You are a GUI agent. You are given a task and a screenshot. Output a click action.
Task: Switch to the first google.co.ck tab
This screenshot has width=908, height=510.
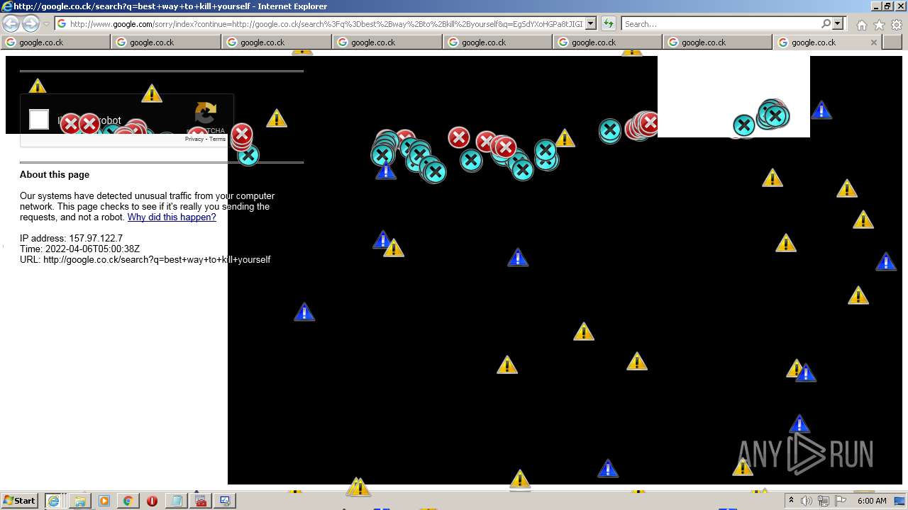[56, 42]
